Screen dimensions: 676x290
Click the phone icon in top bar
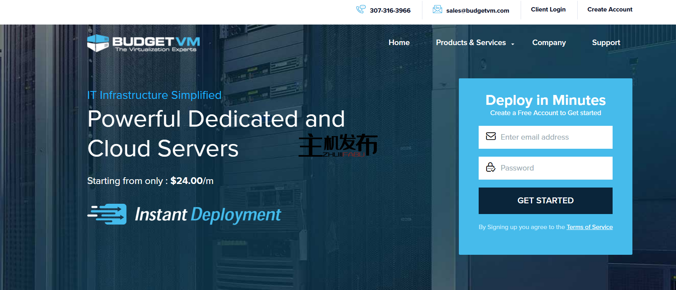pyautogui.click(x=361, y=9)
